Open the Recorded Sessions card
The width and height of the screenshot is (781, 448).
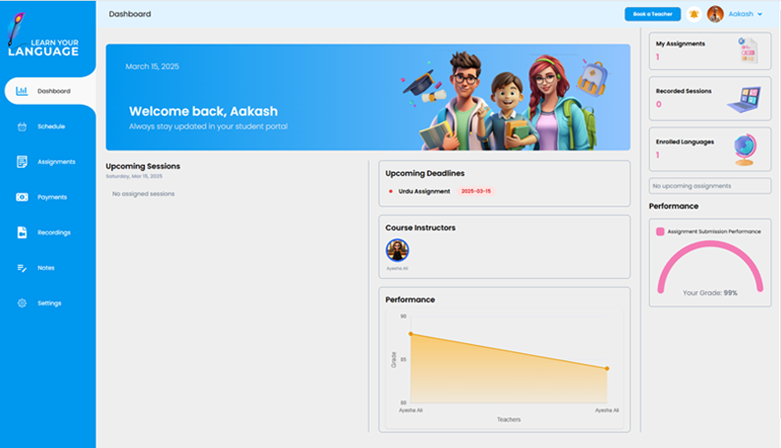(709, 98)
